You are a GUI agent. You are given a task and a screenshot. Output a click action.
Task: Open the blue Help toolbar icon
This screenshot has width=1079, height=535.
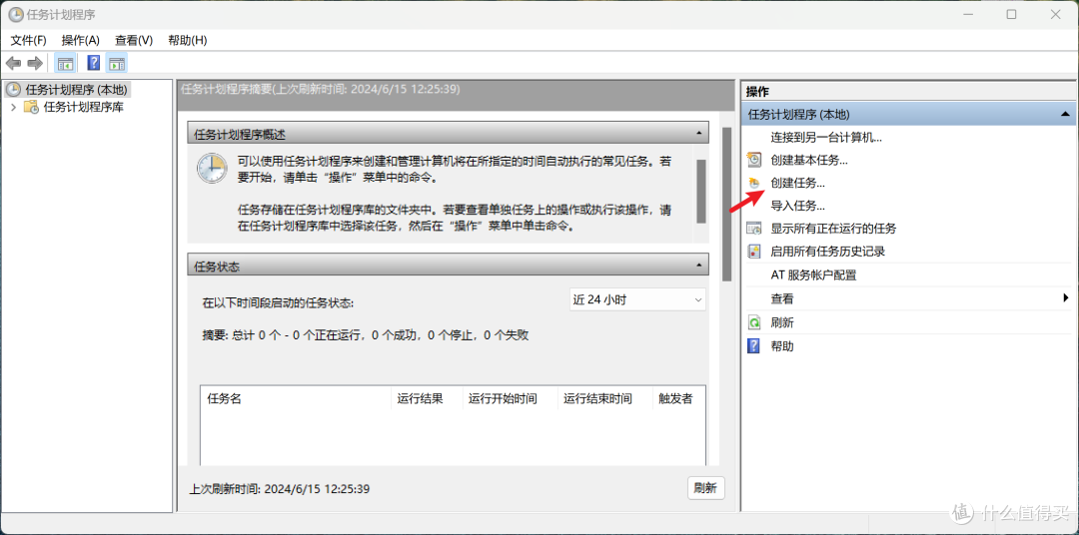point(94,64)
